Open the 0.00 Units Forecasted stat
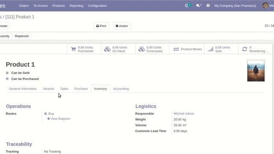 click(x=152, y=49)
